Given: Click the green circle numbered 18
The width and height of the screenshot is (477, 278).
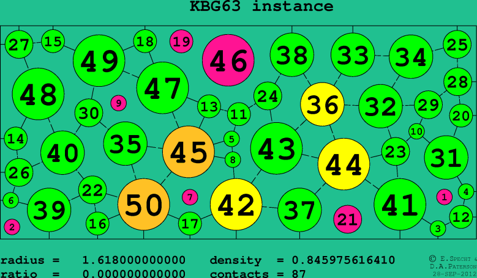Looking at the screenshot, I should (x=145, y=42).
